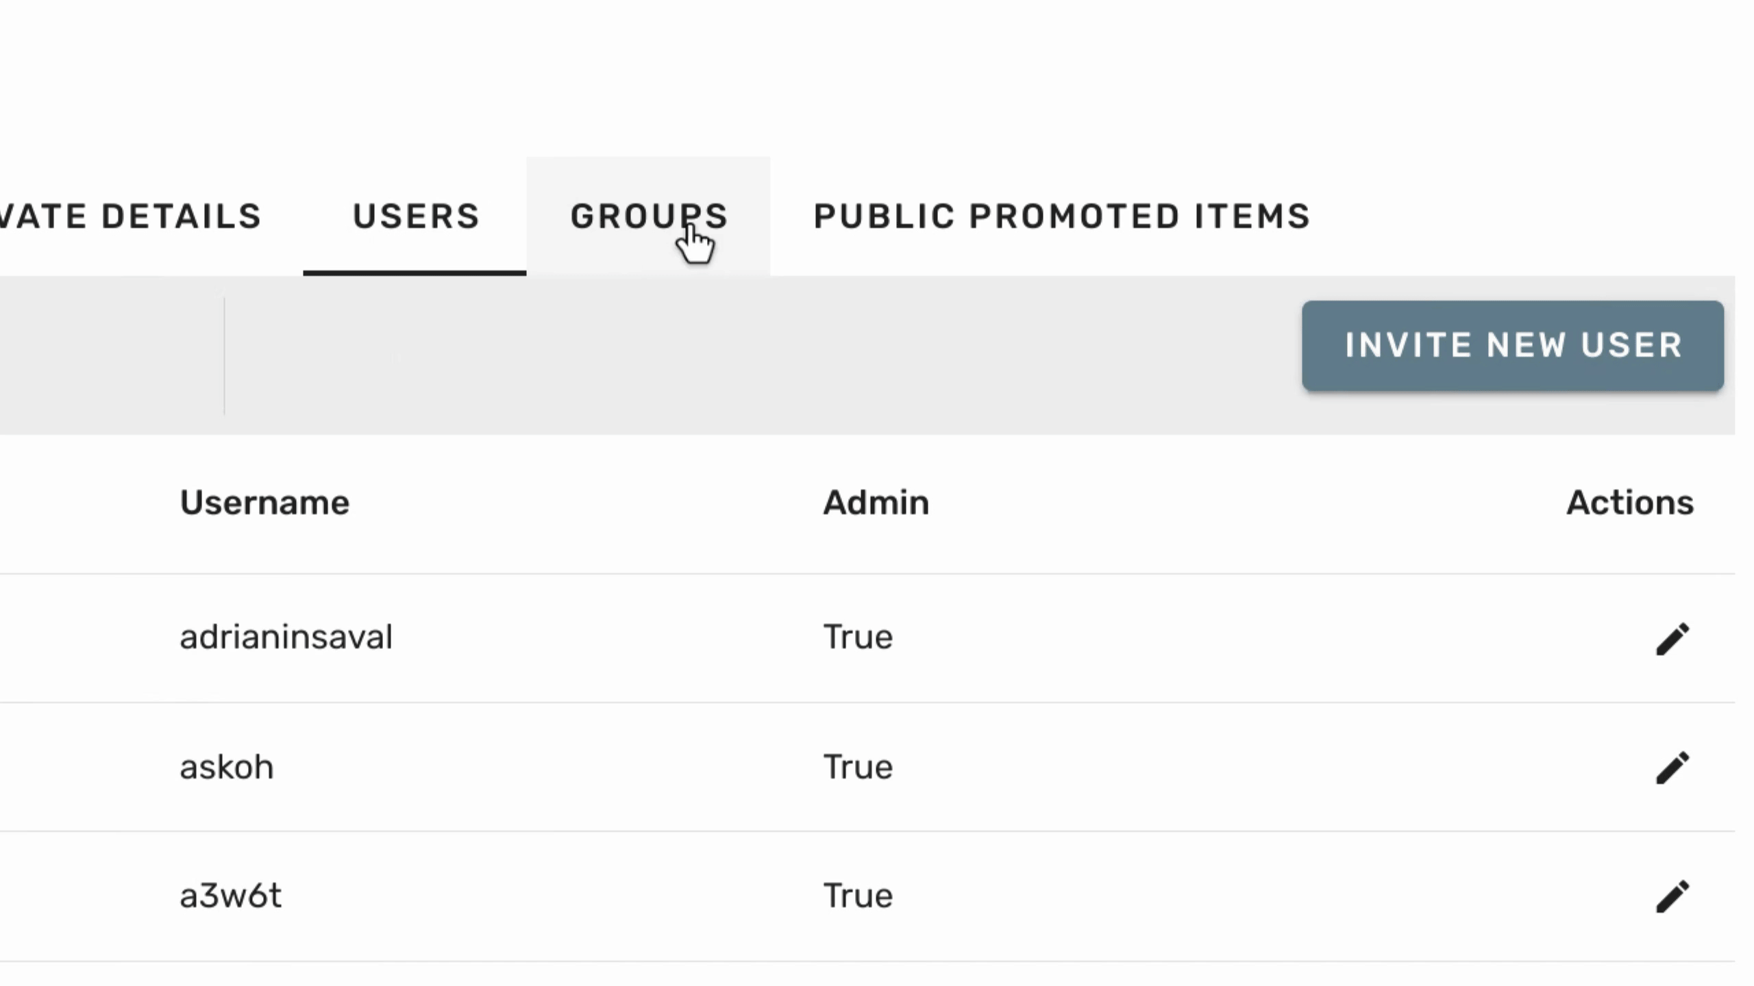Select the adrianinsaval username
Image resolution: width=1754 pixels, height=986 pixels.
(x=286, y=637)
